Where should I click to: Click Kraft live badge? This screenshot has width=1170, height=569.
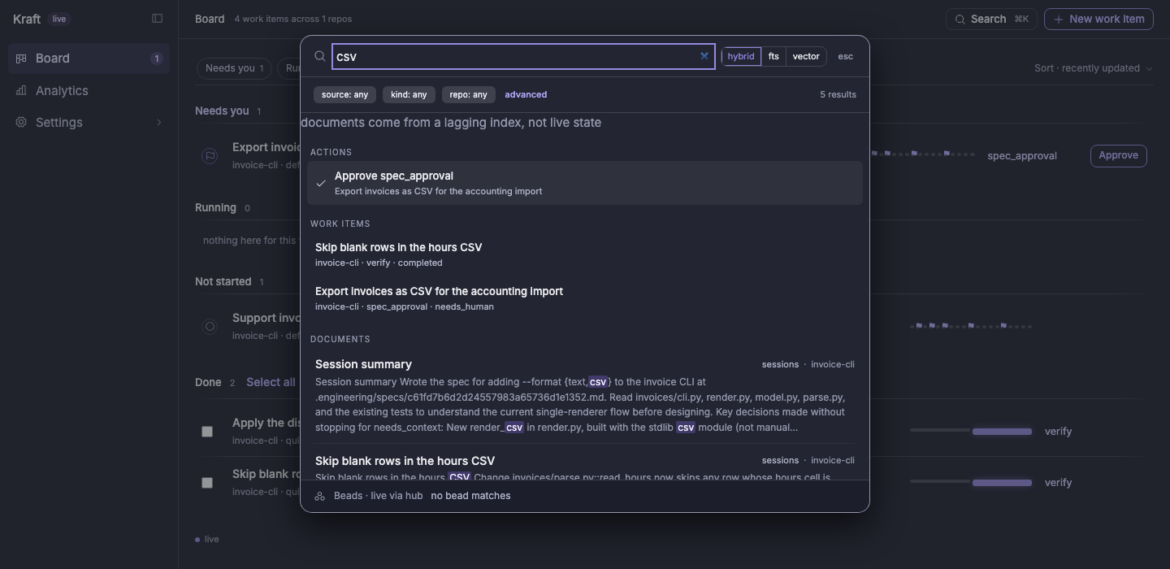pos(59,19)
